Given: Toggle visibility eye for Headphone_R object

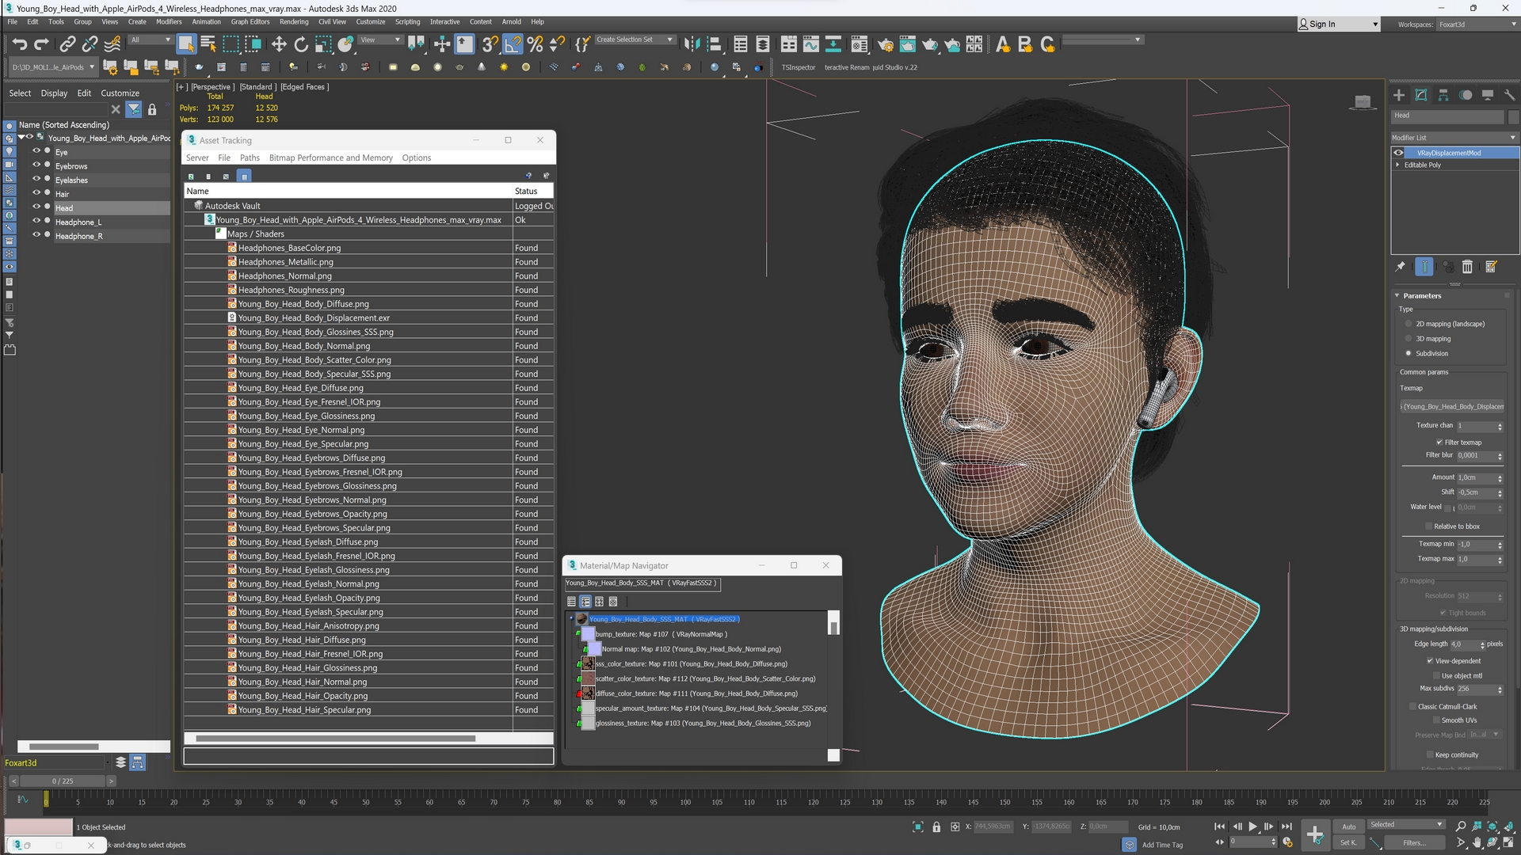Looking at the screenshot, I should pos(36,235).
